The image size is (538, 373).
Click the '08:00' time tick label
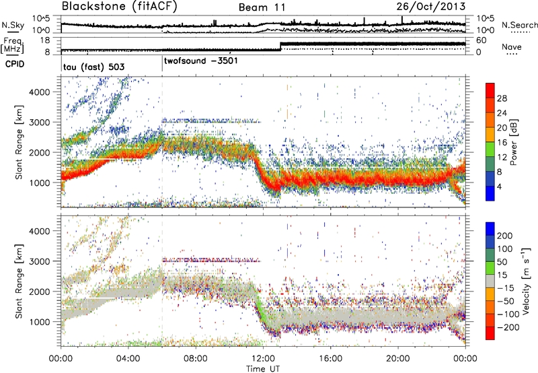point(196,359)
